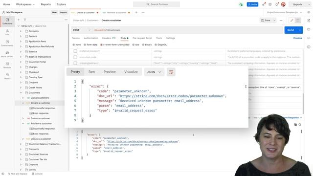Viewport: 313px width, 176px height.
Task: Open the notifications bell icon
Action: point(277,4)
